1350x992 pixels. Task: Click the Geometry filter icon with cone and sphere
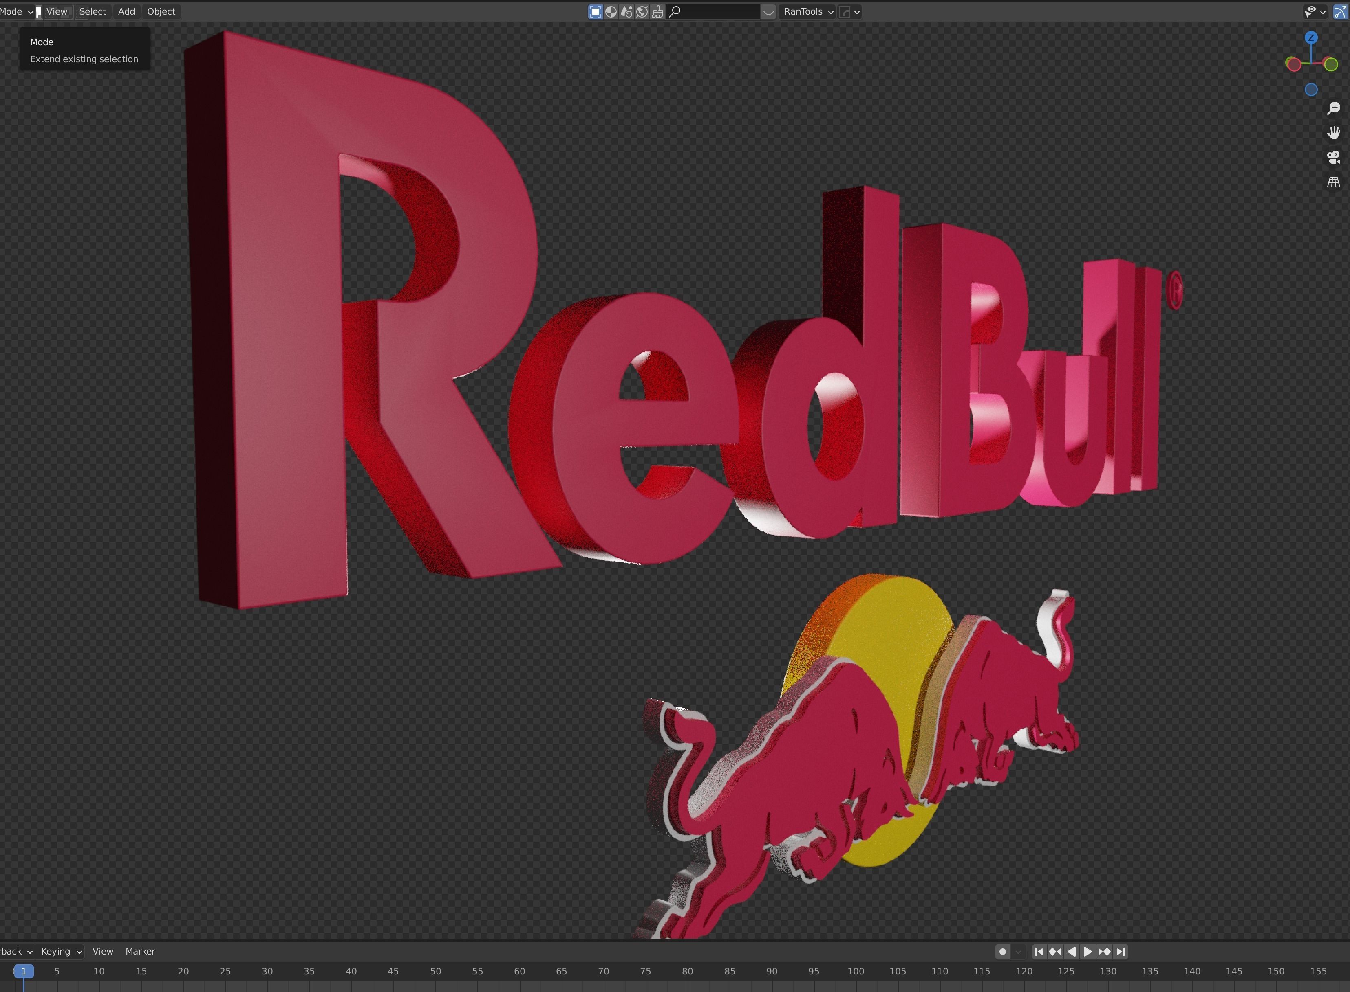[626, 12]
